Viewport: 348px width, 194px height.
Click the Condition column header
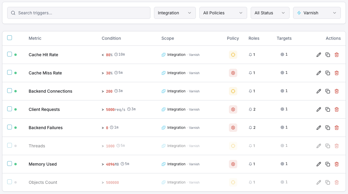click(x=111, y=38)
